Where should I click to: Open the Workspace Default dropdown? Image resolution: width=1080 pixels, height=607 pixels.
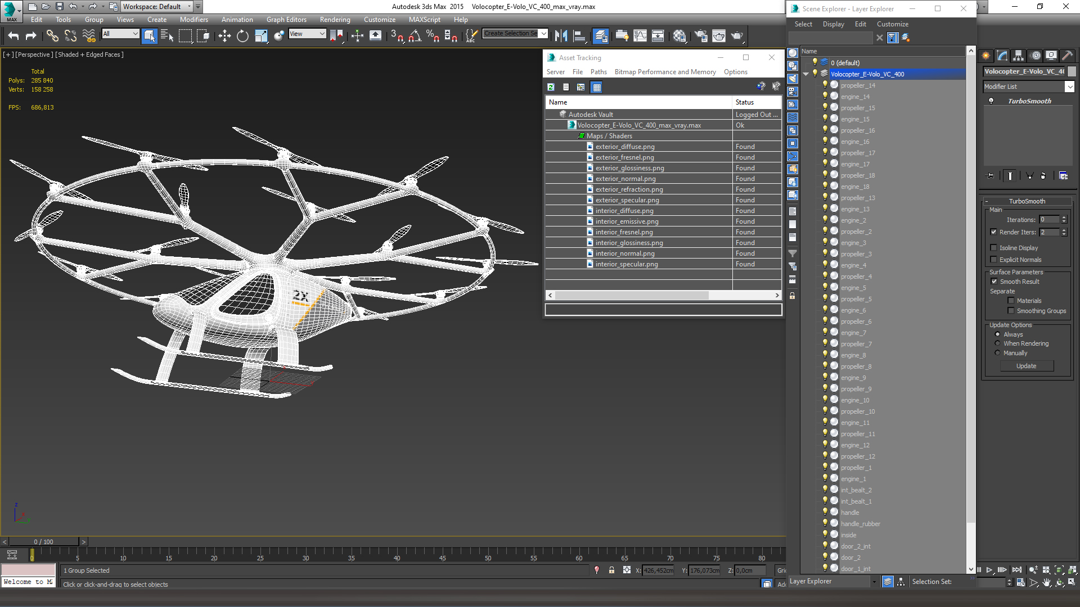pyautogui.click(x=189, y=7)
